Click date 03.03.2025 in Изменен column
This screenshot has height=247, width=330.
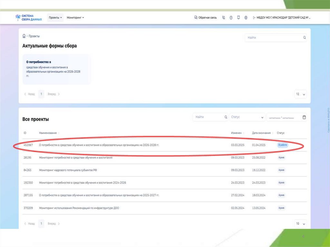tap(238, 145)
